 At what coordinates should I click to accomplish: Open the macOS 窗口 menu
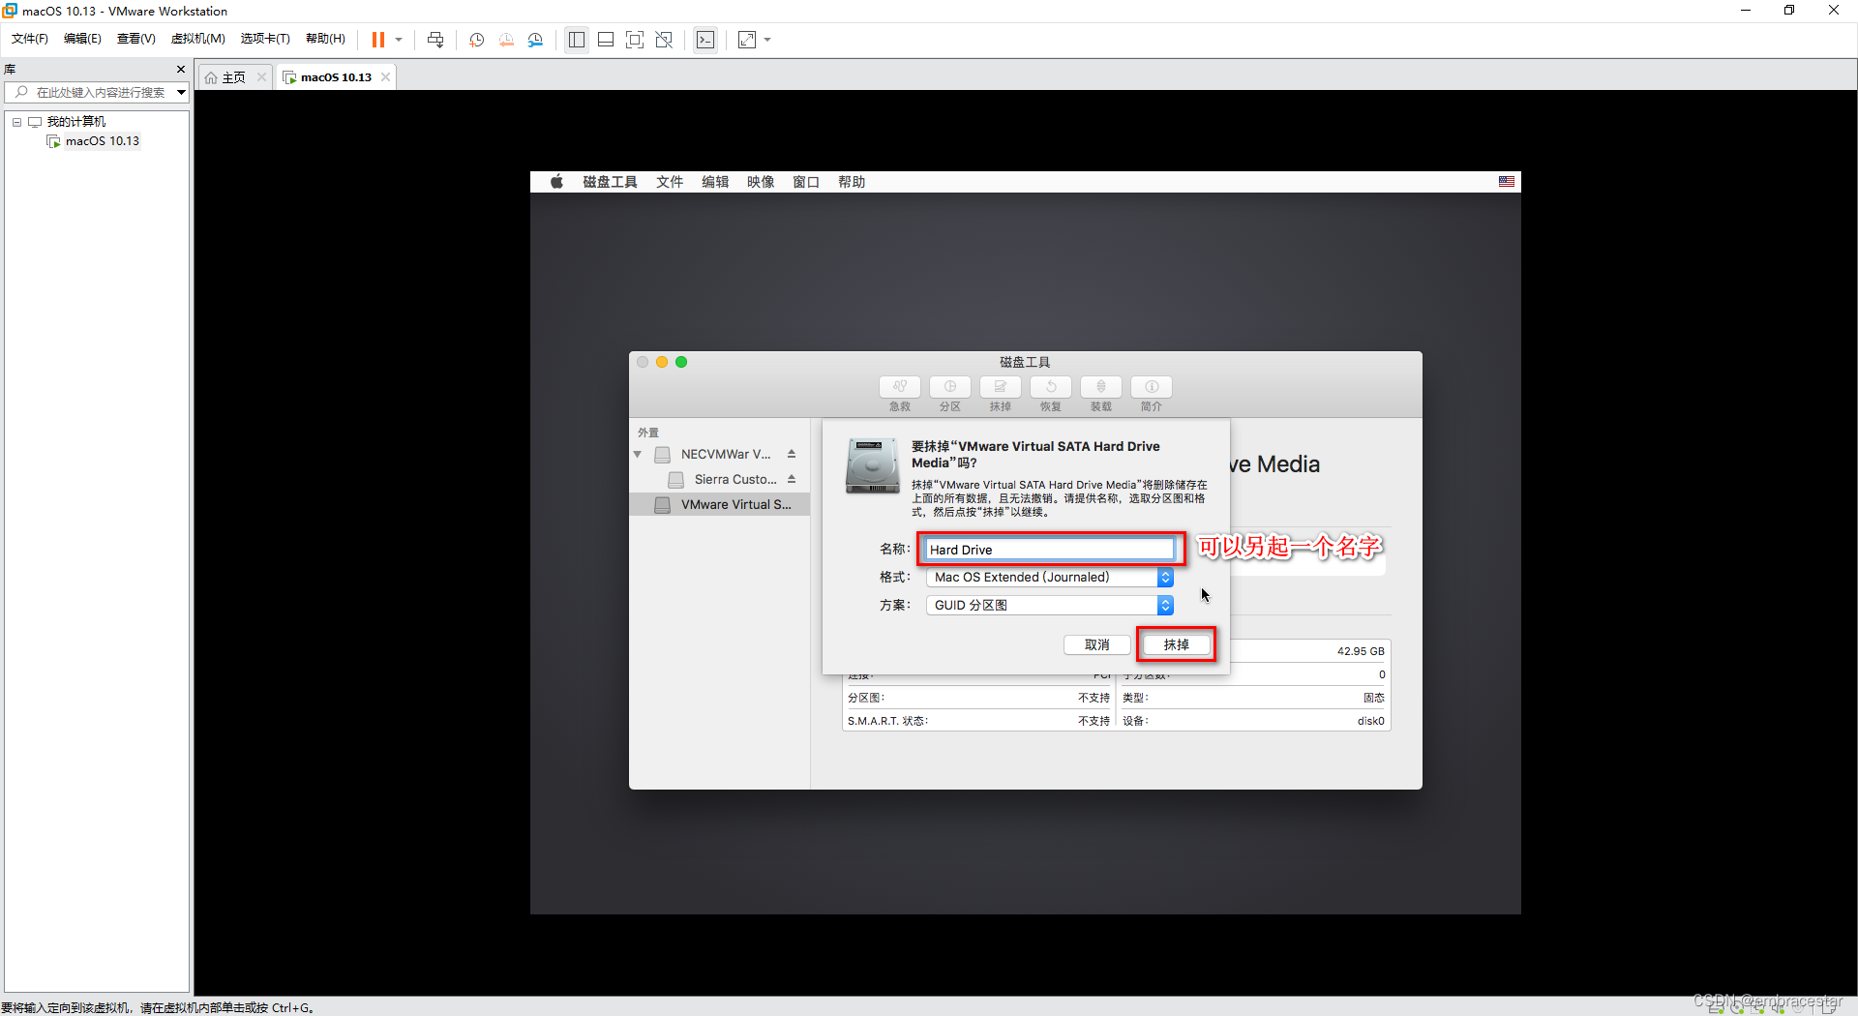[x=806, y=182]
